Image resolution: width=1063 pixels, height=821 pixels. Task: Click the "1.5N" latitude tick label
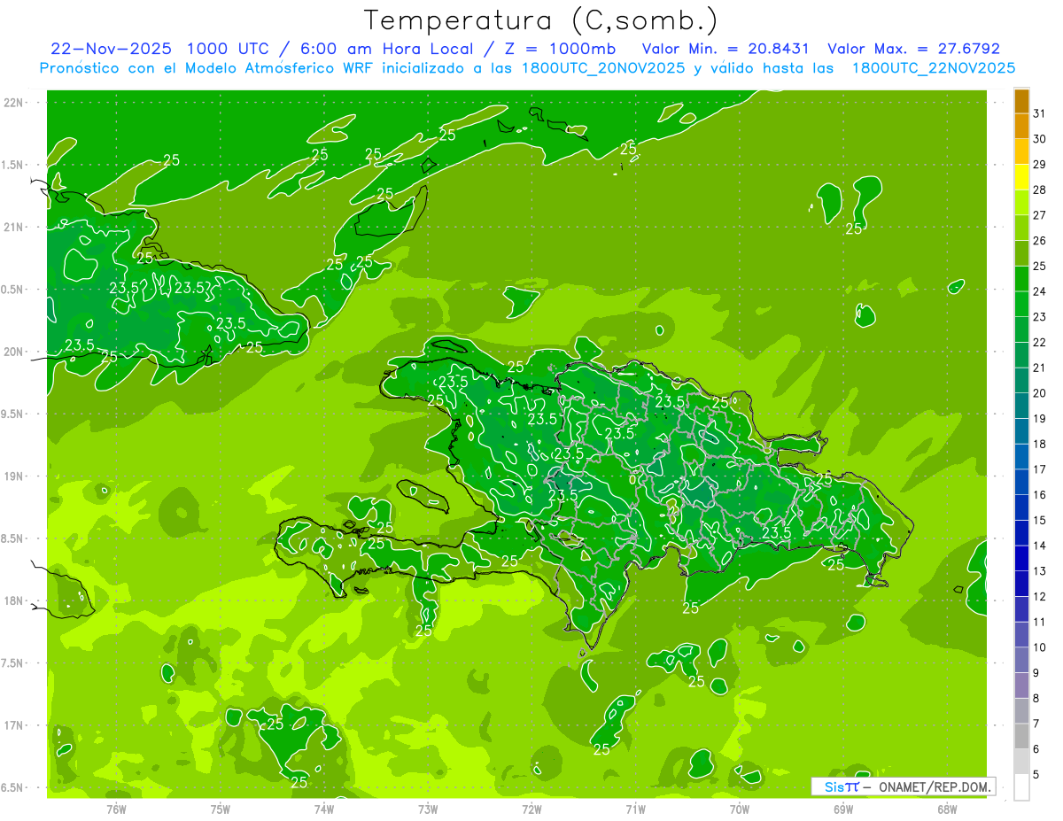click(12, 165)
